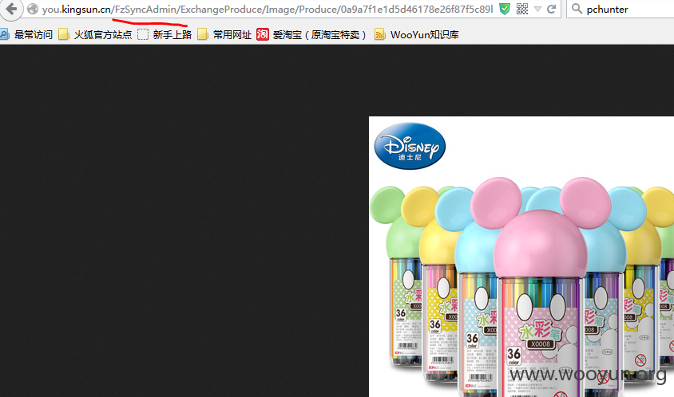Image resolution: width=674 pixels, height=397 pixels.
Task: Open the 最常访问 bookmark
Action: [26, 34]
